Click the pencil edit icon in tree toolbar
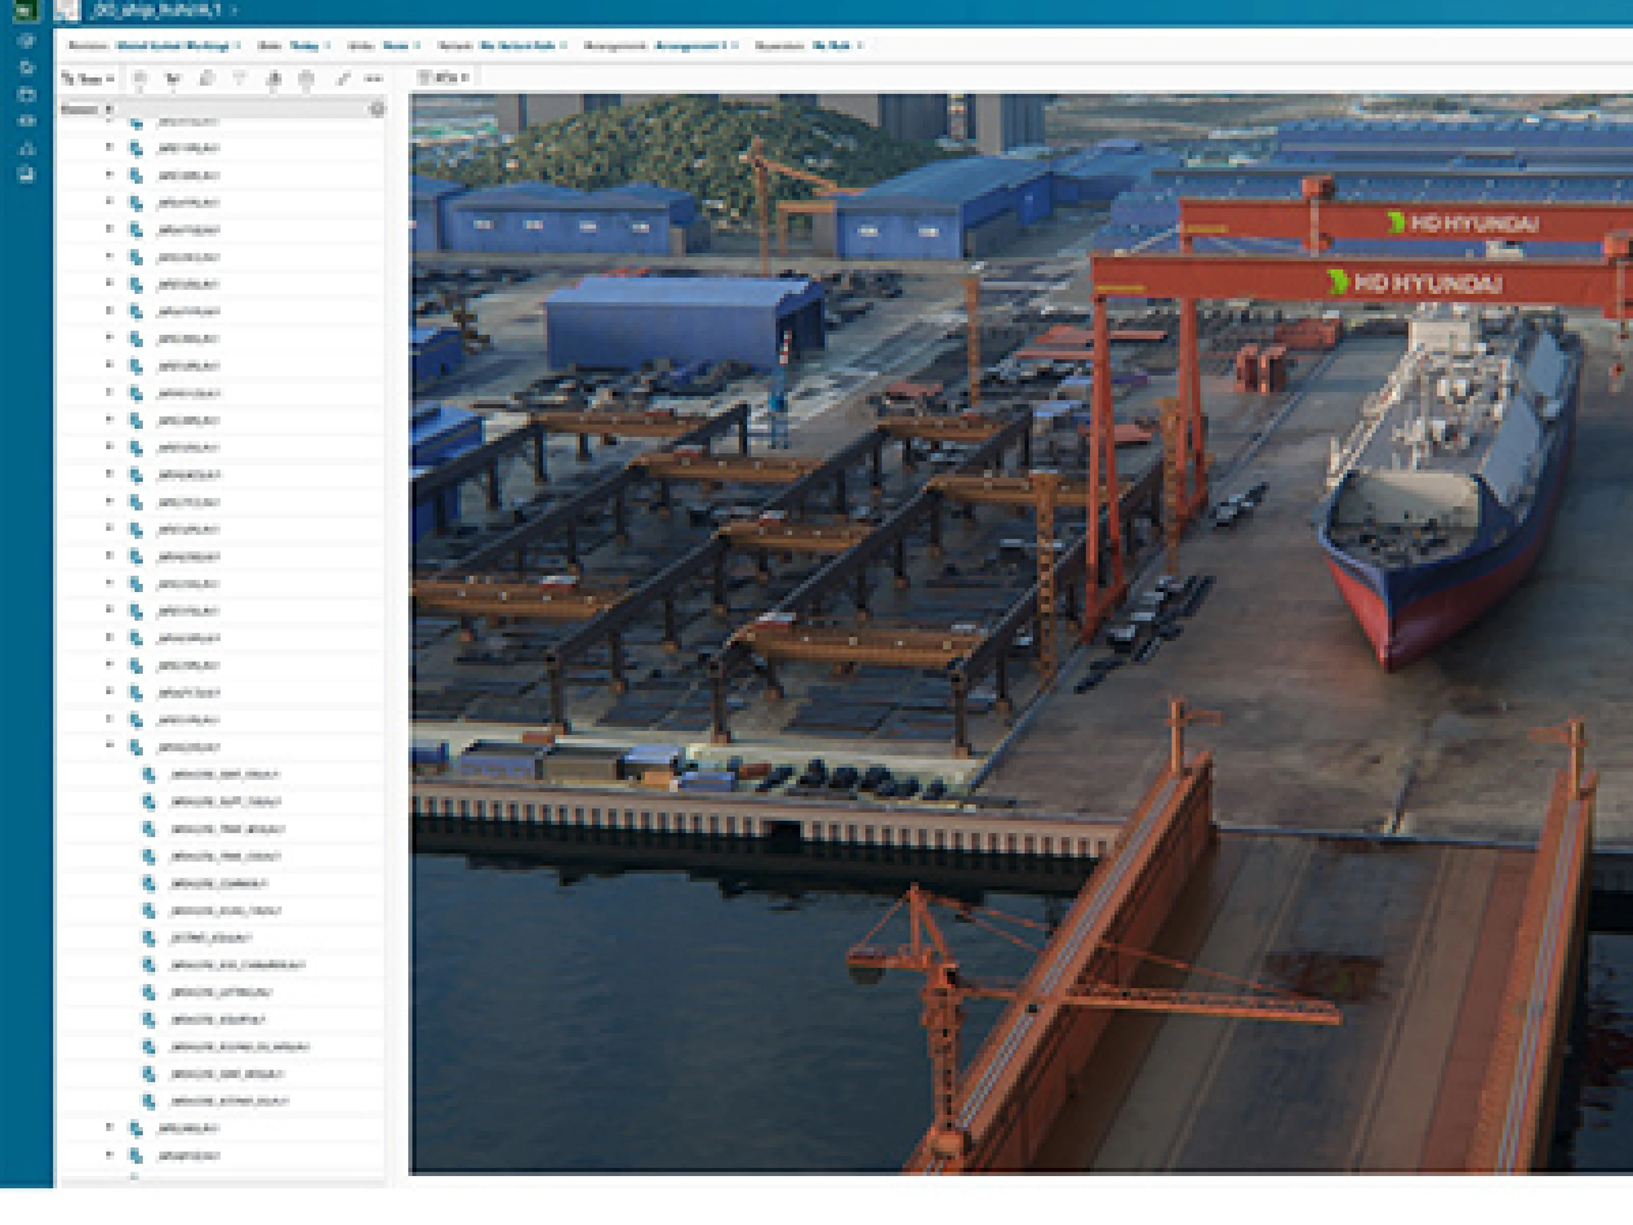Viewport: 1633px width, 1225px height. (x=342, y=78)
